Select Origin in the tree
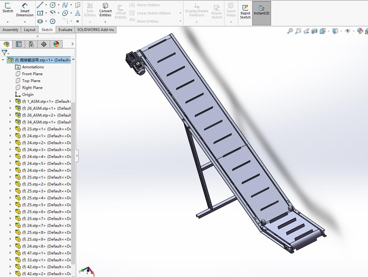The image size is (368, 277). pyautogui.click(x=28, y=94)
